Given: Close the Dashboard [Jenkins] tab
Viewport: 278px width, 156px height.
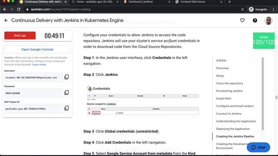Looking at the screenshot, I should click(x=169, y=2).
